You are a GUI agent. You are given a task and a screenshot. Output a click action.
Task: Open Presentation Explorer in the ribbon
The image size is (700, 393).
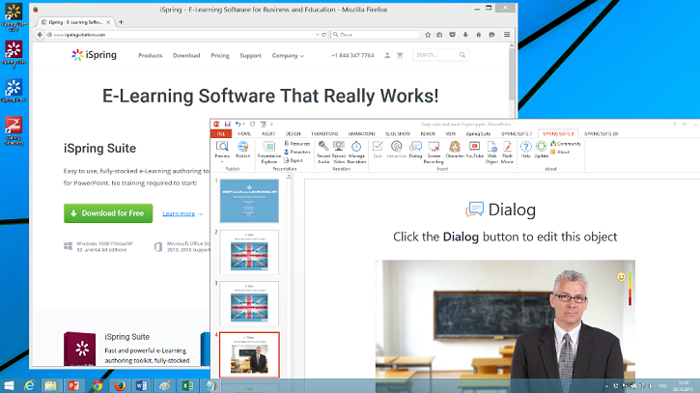tap(269, 152)
